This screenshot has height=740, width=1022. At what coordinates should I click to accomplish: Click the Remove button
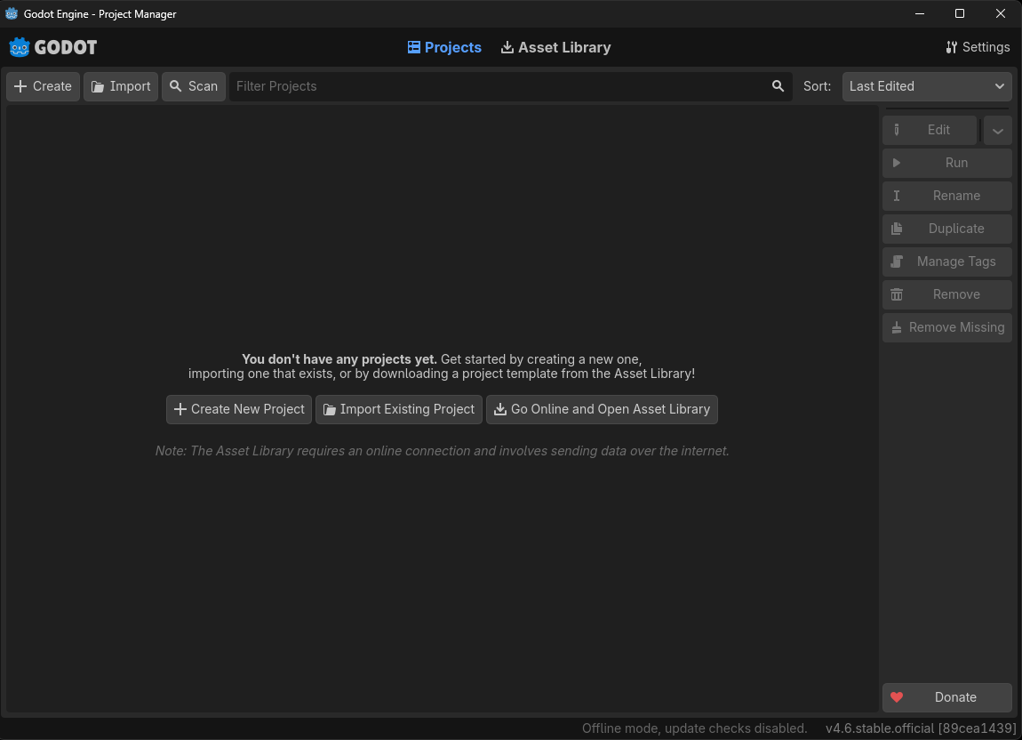coord(947,294)
